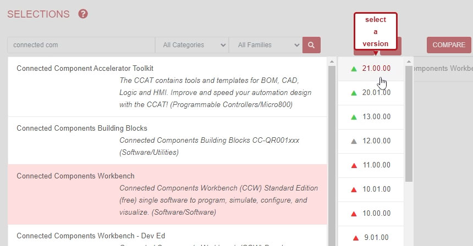Select version 12.00.00
This screenshot has width=473, height=246.
371,141
